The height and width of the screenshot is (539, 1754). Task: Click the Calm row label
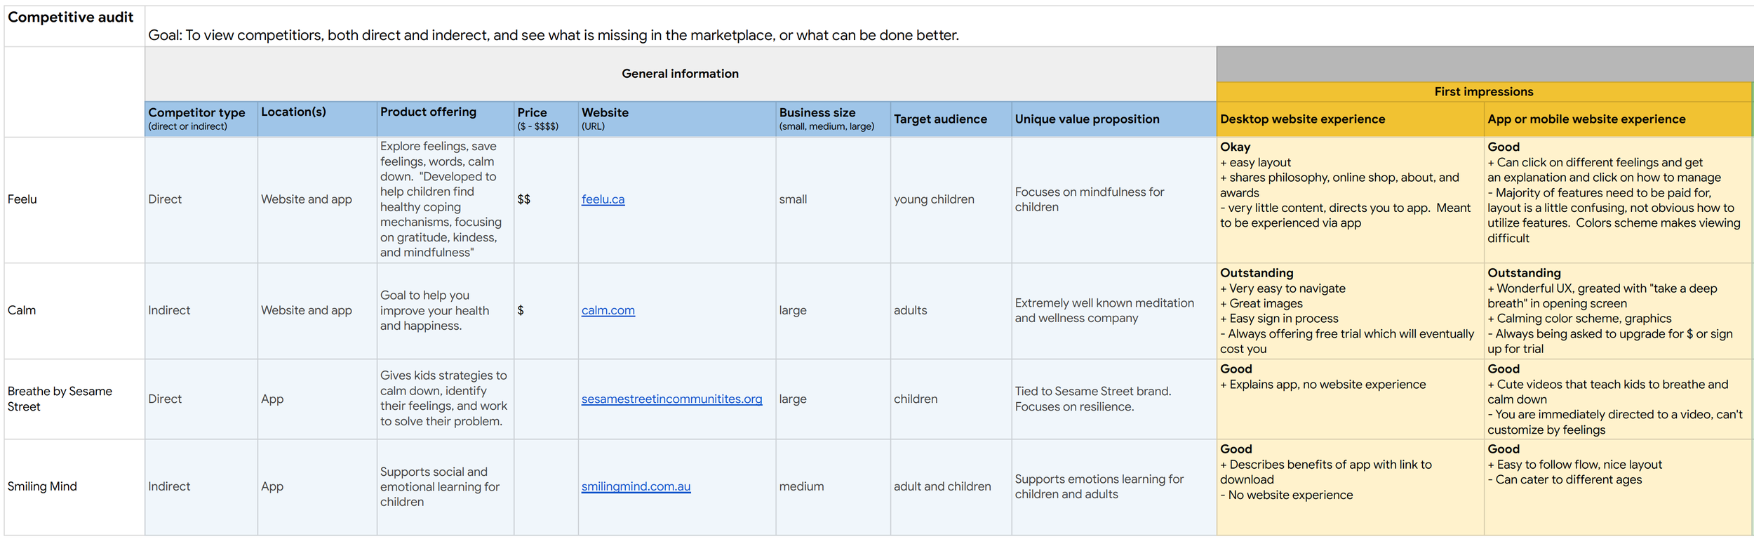[74, 311]
